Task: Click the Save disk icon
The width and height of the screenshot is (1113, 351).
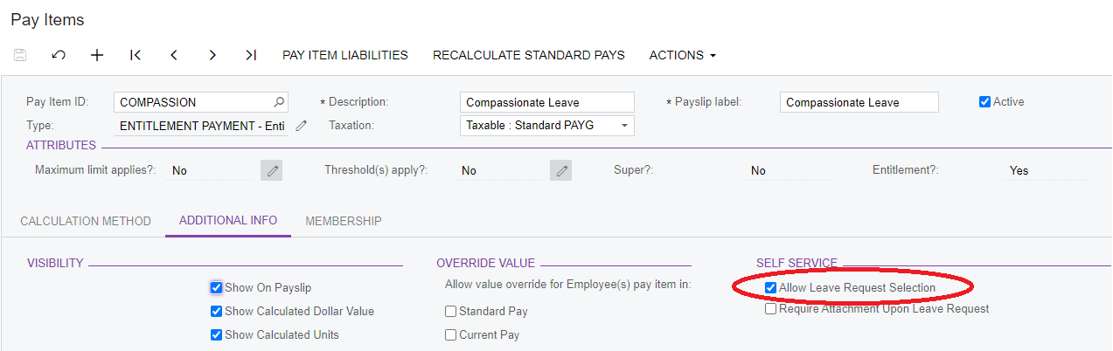Action: [x=20, y=55]
